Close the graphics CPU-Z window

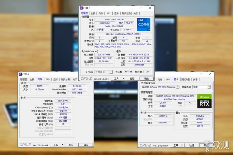210,74
